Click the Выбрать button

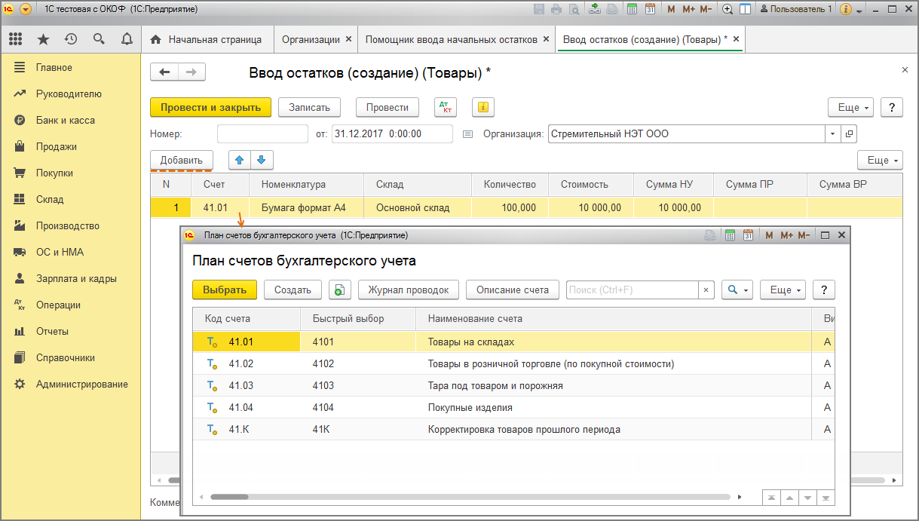coord(225,290)
